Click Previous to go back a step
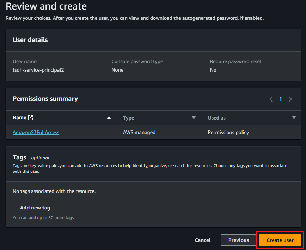This screenshot has width=306, height=250. point(238,240)
